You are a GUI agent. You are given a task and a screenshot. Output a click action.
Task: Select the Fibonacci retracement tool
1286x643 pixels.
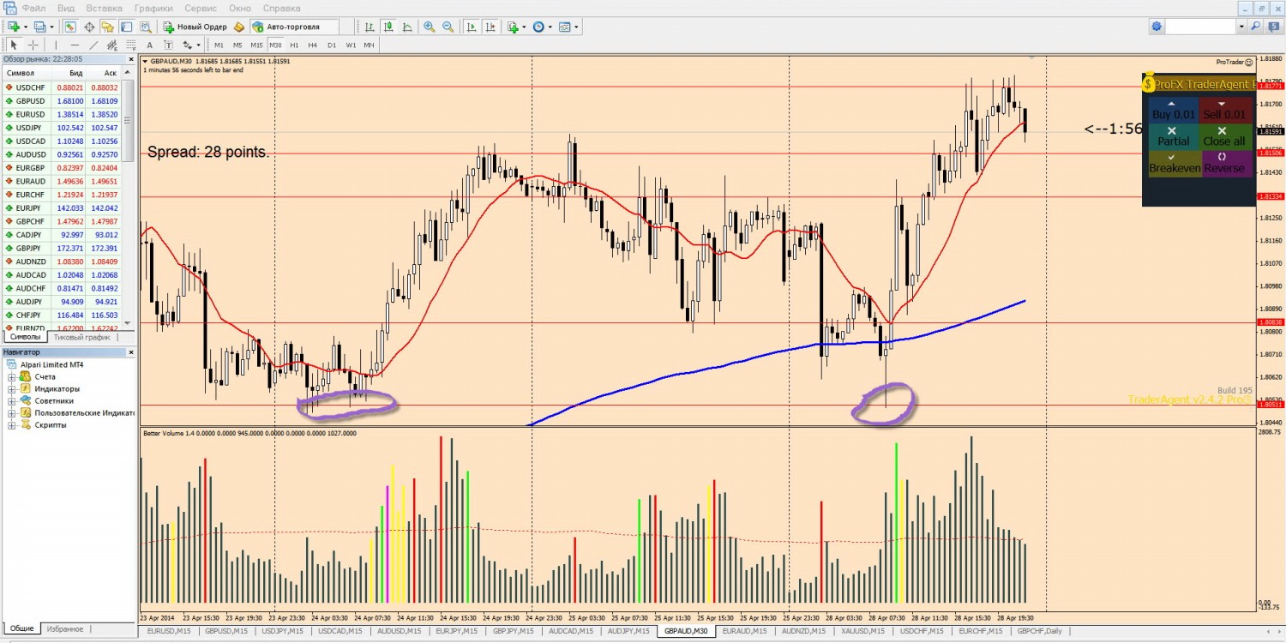[x=131, y=45]
